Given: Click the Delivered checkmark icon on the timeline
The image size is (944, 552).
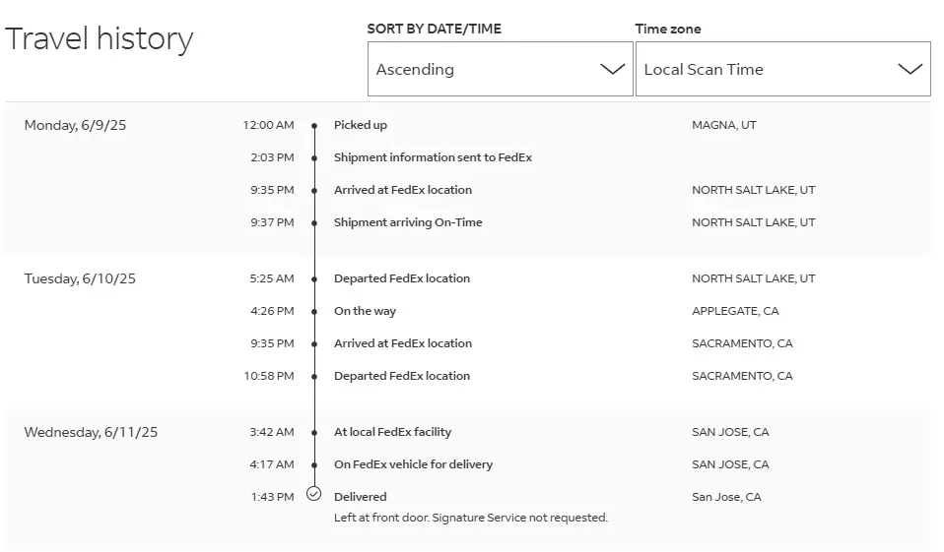Looking at the screenshot, I should (x=314, y=494).
